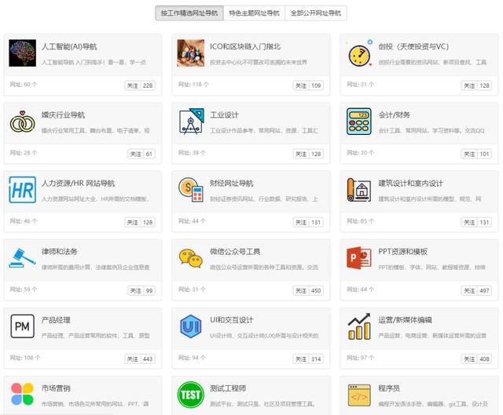Viewport: 503px width, 415px height.
Task: Open the 会计/财务 title link
Action: 394,115
